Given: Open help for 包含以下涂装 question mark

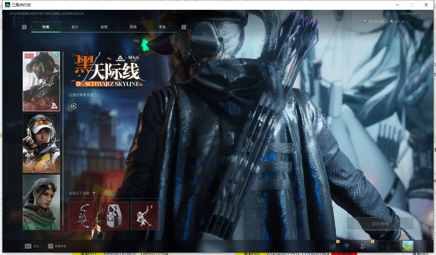Looking at the screenshot, I should tap(94, 193).
